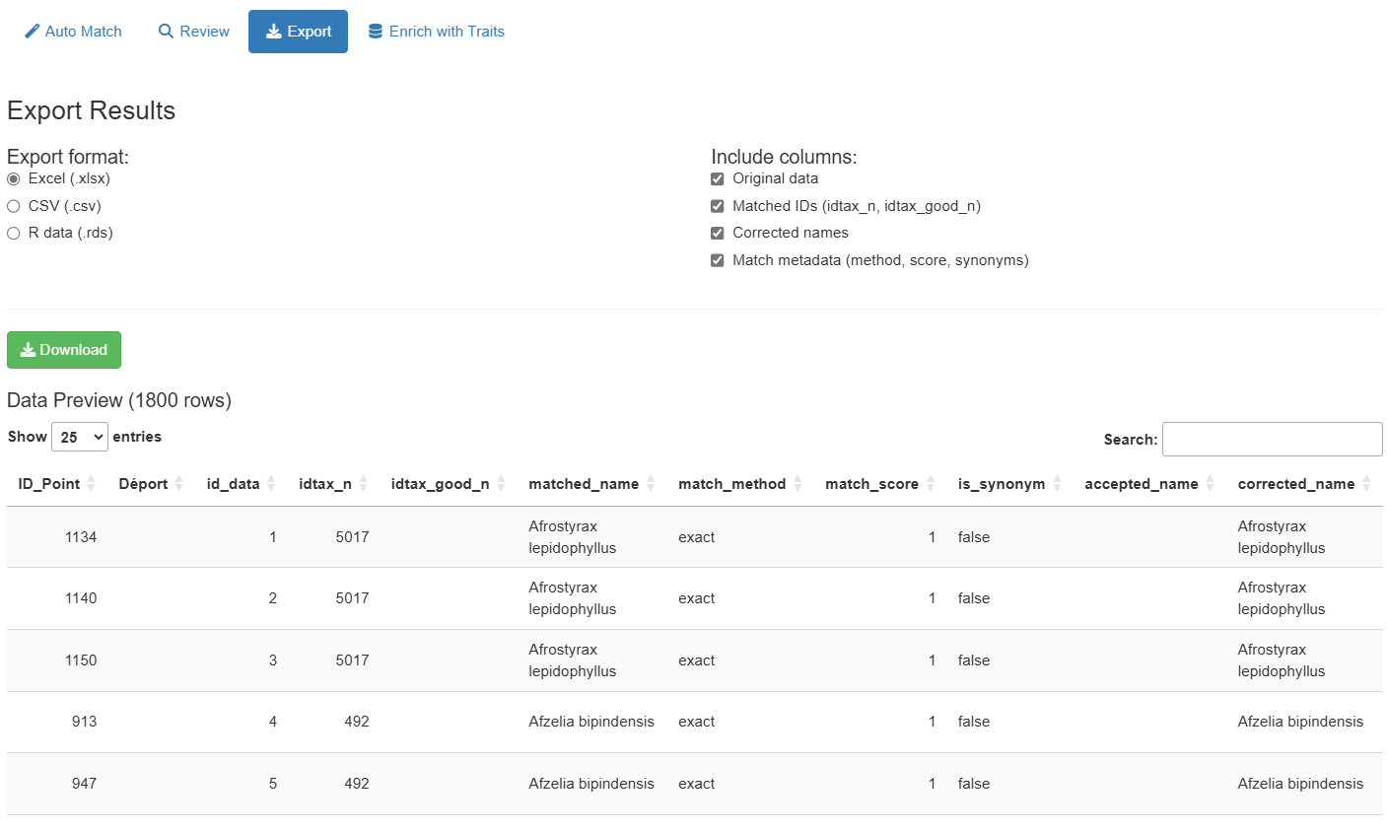Sort by matched_name column icon

pos(651,483)
